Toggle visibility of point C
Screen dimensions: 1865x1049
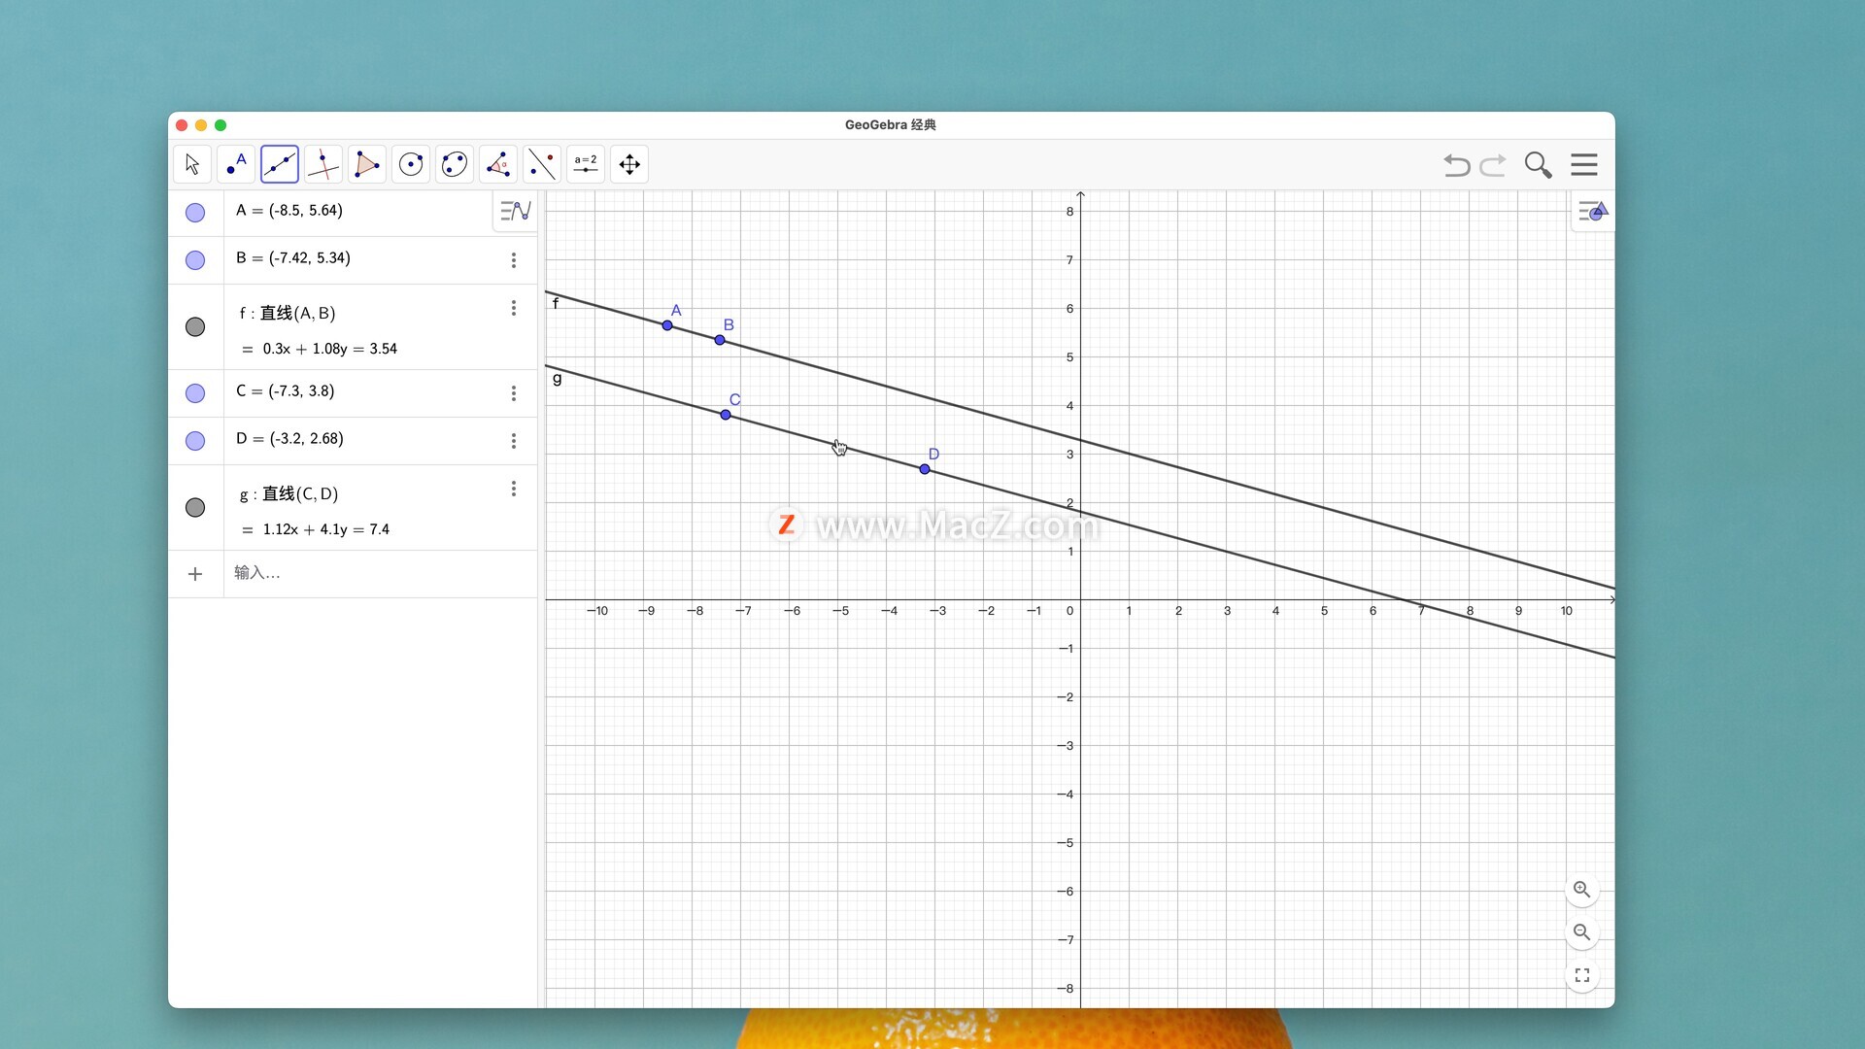(x=195, y=393)
